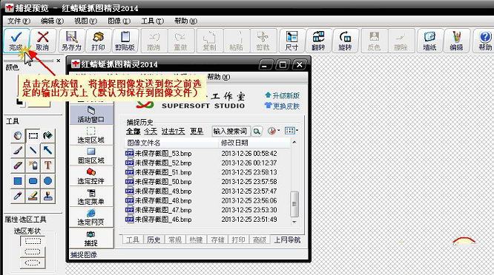Select the text T tool
This screenshot has width=494, height=275.
click(48, 166)
